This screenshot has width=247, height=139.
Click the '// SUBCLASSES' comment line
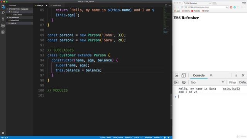tap(61, 50)
